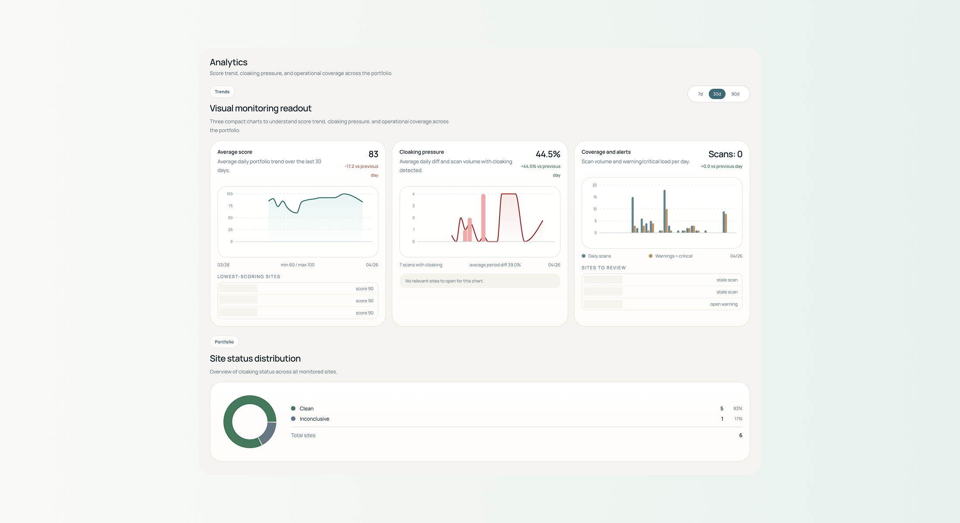Switch to the 30d time range
The image size is (960, 523).
click(x=717, y=94)
